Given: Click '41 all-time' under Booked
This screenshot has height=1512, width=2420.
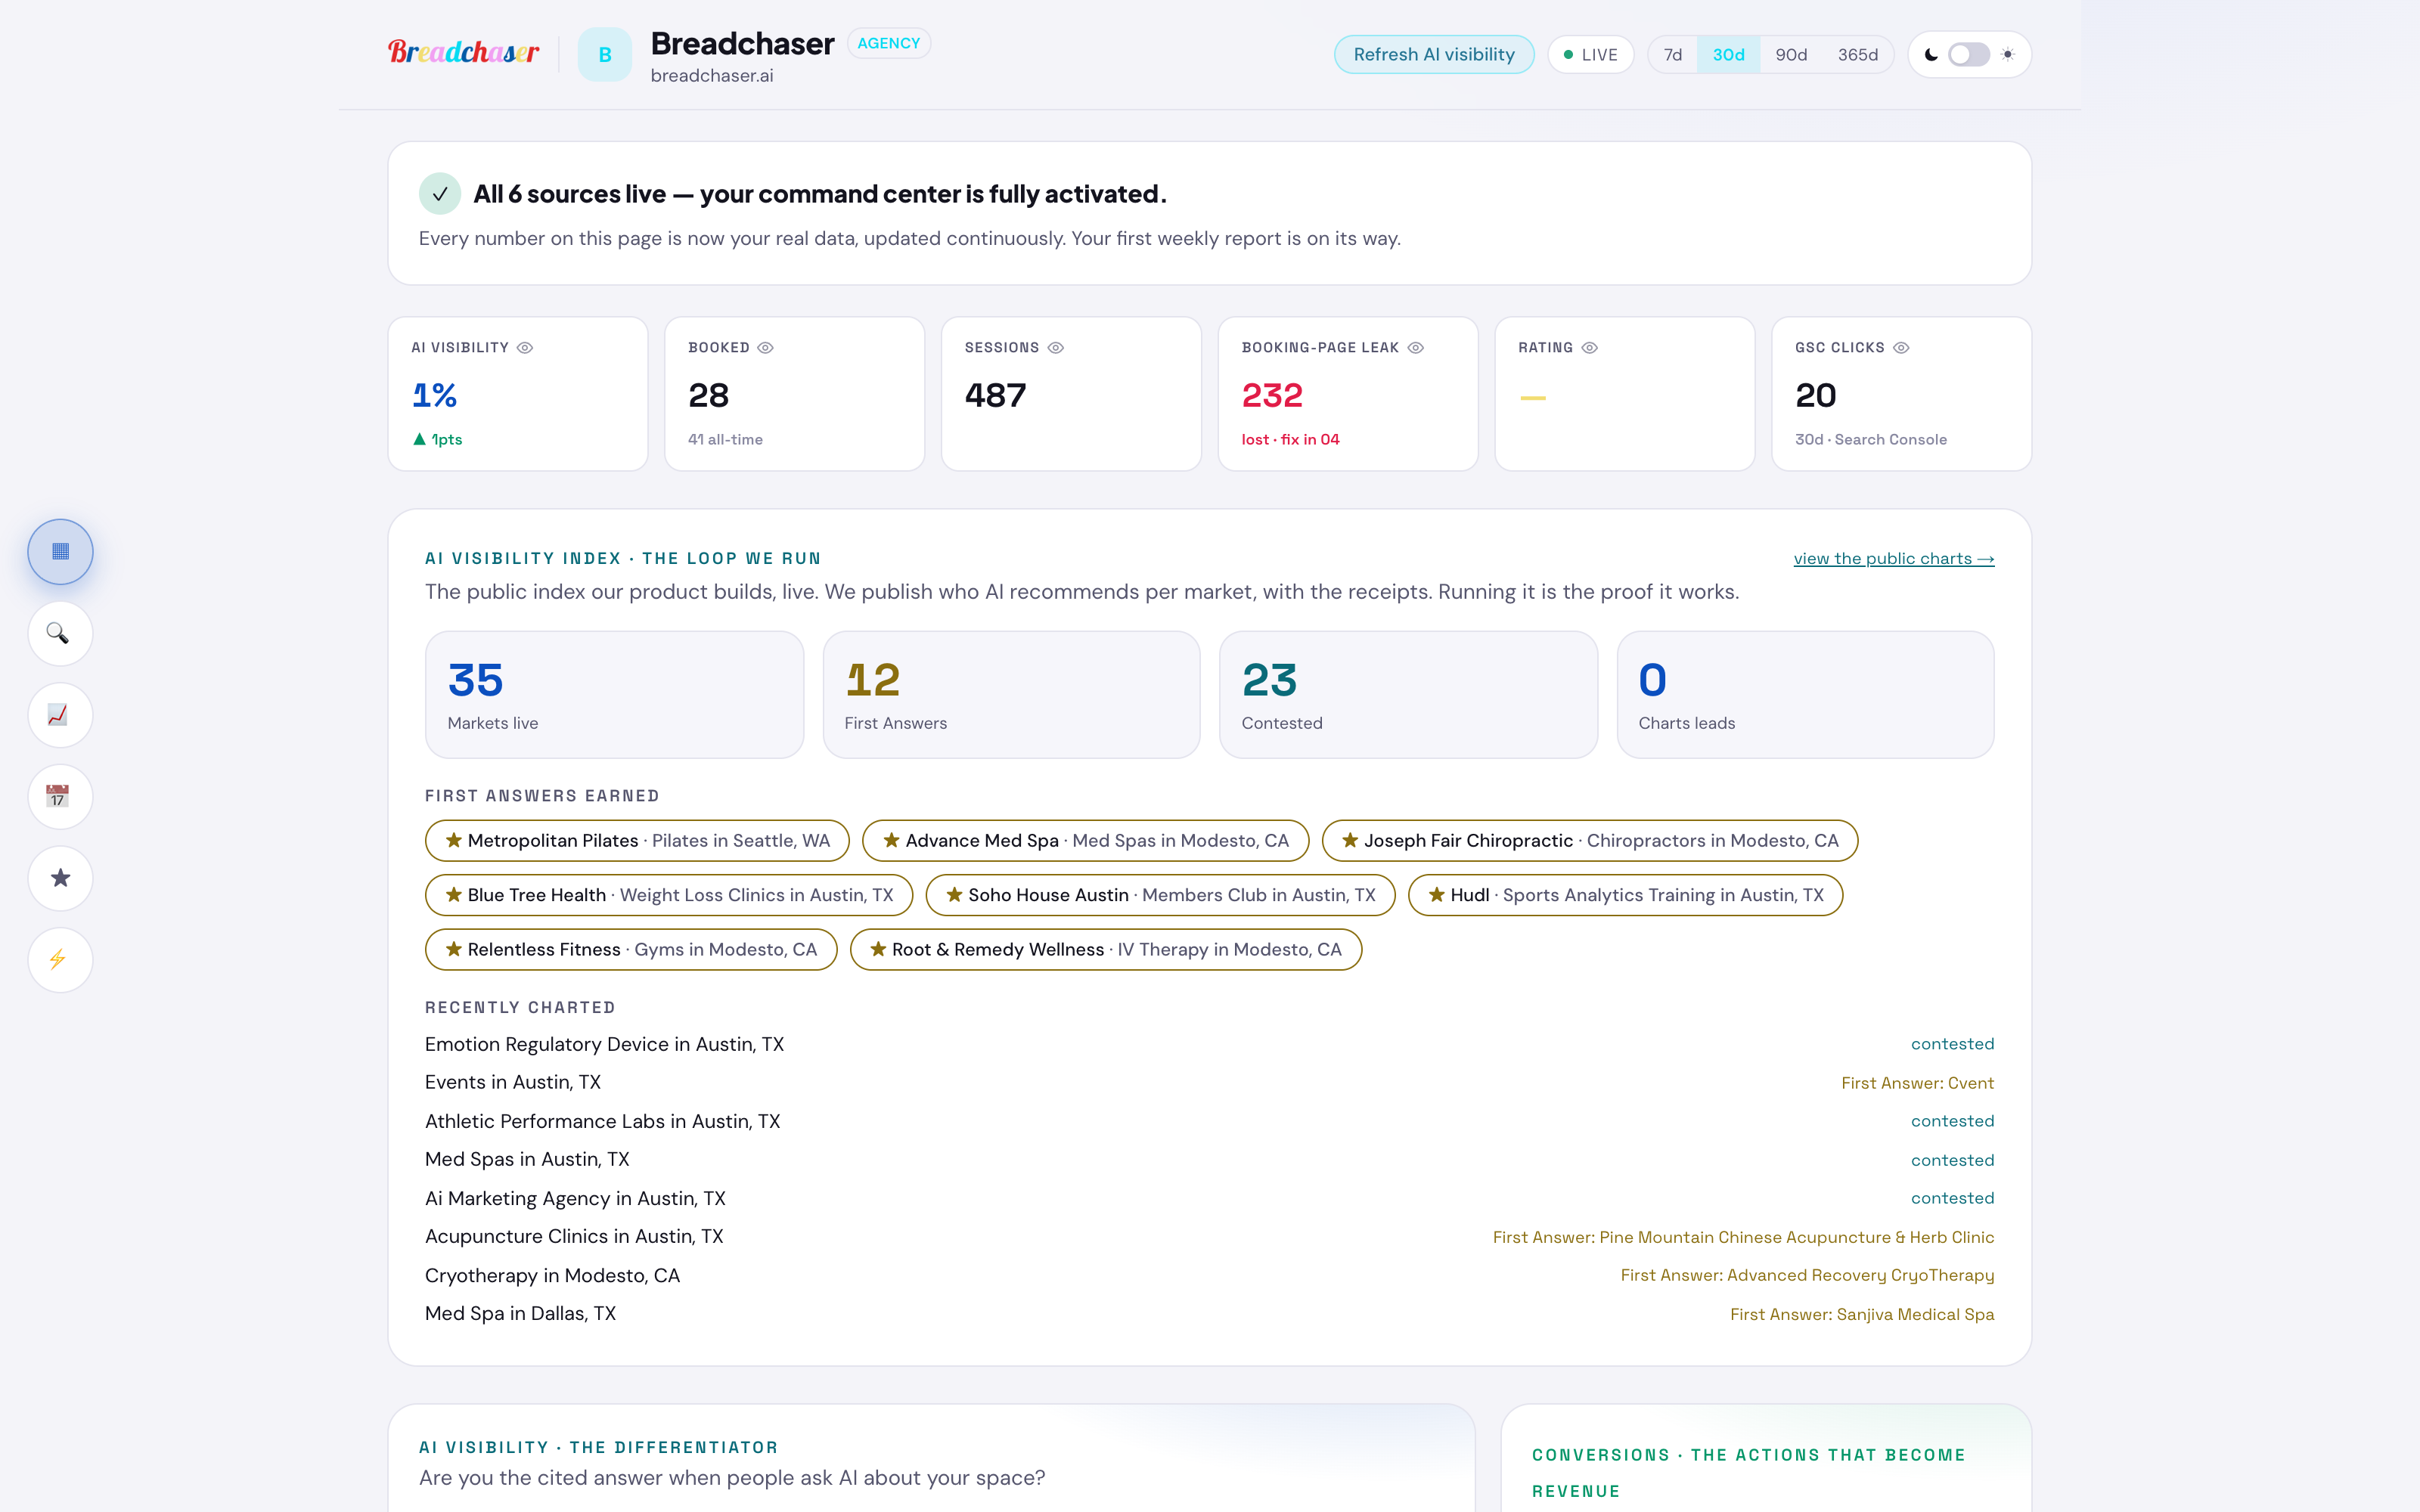Looking at the screenshot, I should pos(725,440).
